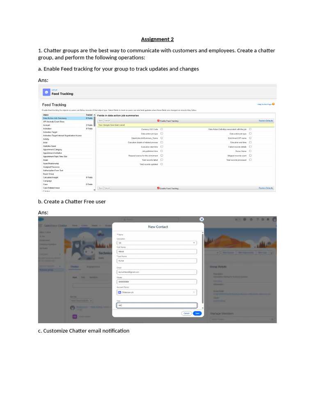The width and height of the screenshot is (315, 420).
Task: Open the Home nav tab
Action: [x=75, y=226]
